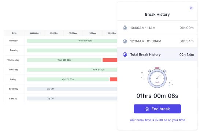Click the Total Break History stopwatch icon
Screen dimensions: 200x133
(x=125, y=54)
